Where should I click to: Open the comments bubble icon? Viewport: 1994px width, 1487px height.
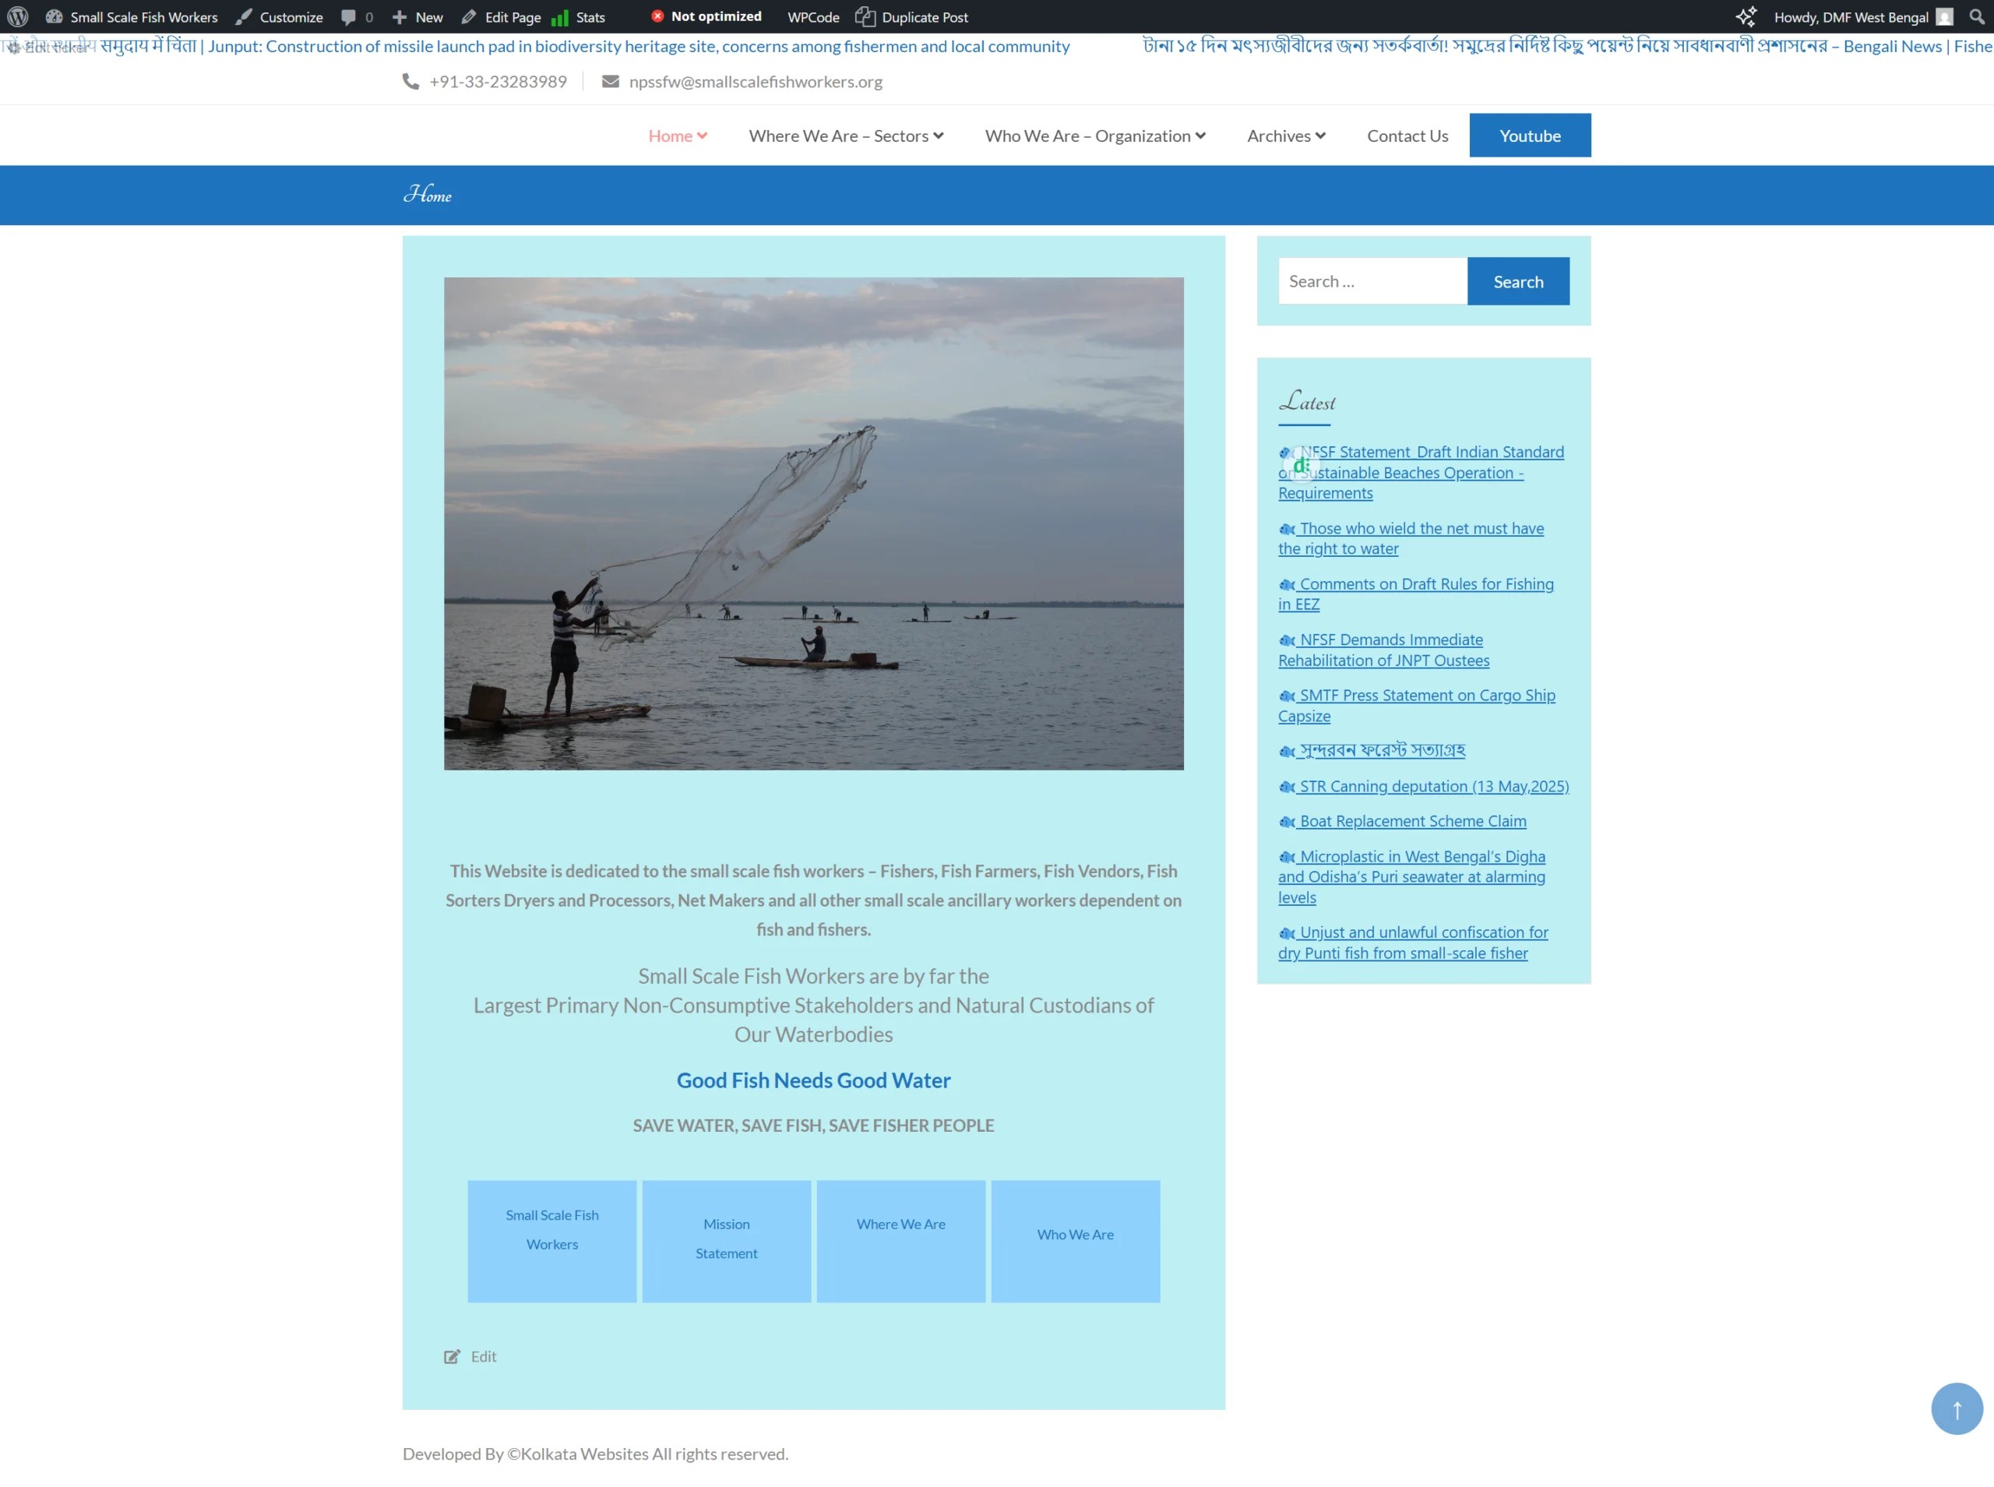[x=348, y=16]
